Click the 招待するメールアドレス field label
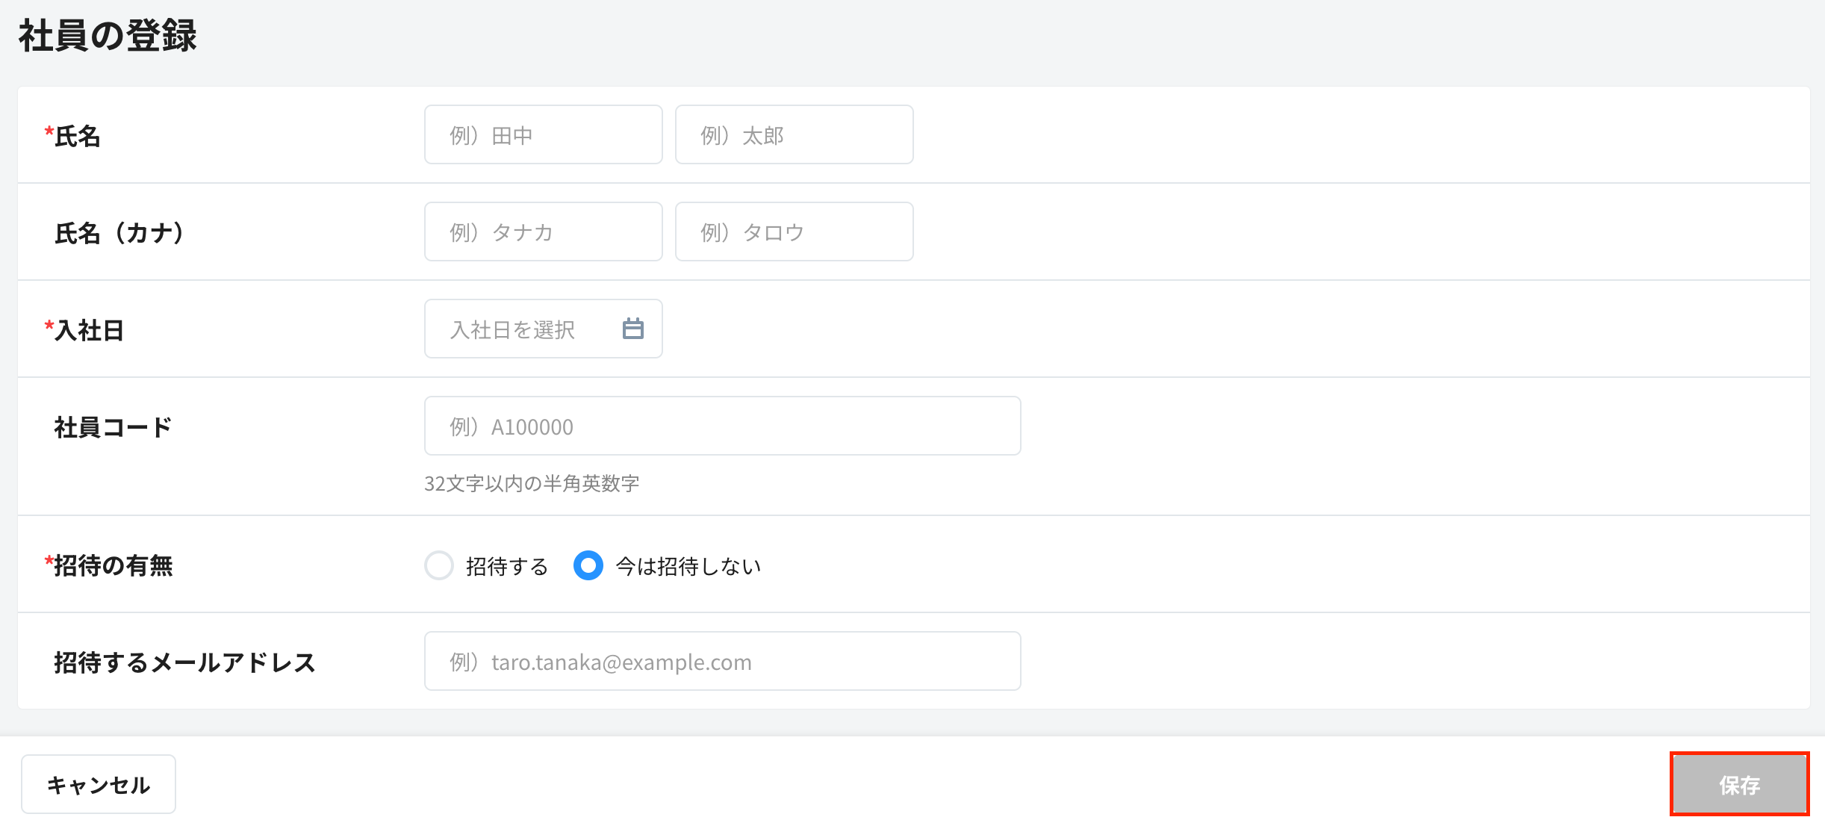 tap(184, 662)
